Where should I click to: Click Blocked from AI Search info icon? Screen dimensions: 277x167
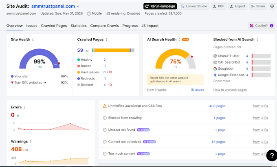(x=257, y=40)
